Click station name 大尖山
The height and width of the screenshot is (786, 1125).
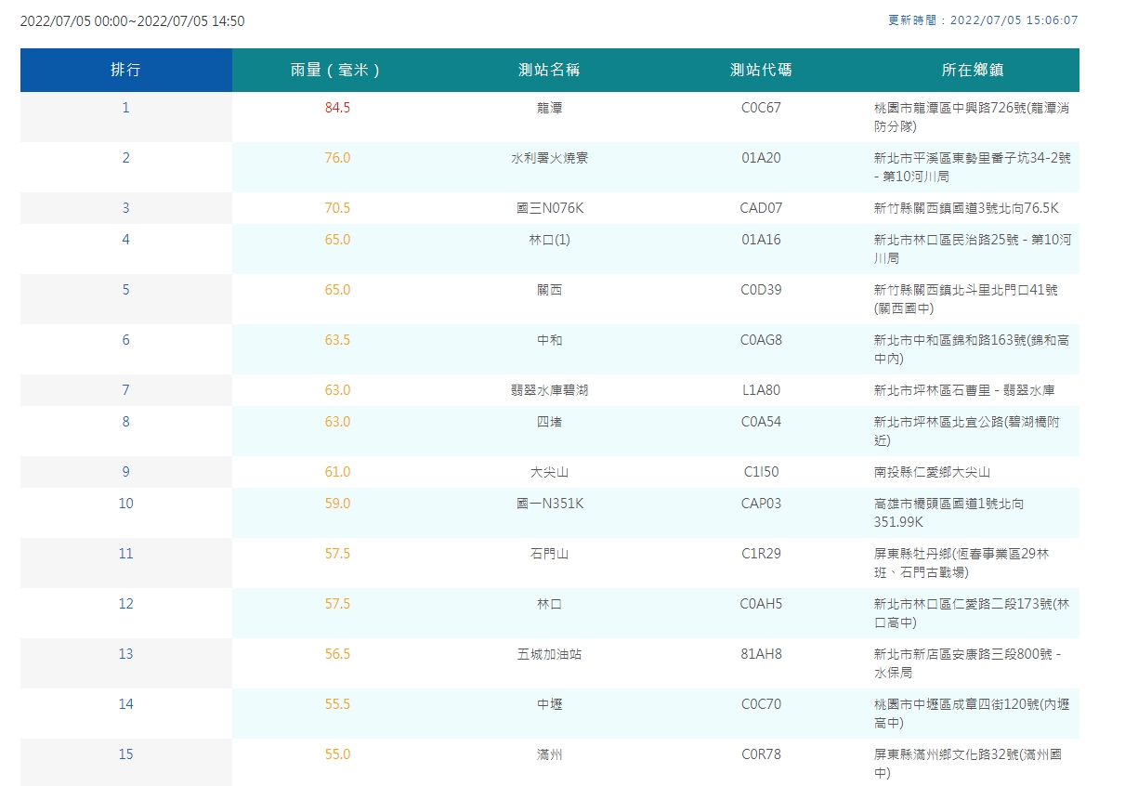click(549, 472)
